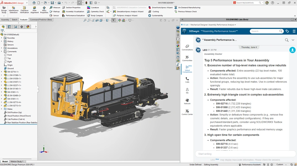Open Calls in 3DSwym sidebar
This screenshot has width=297, height=166.
pos(187,80)
